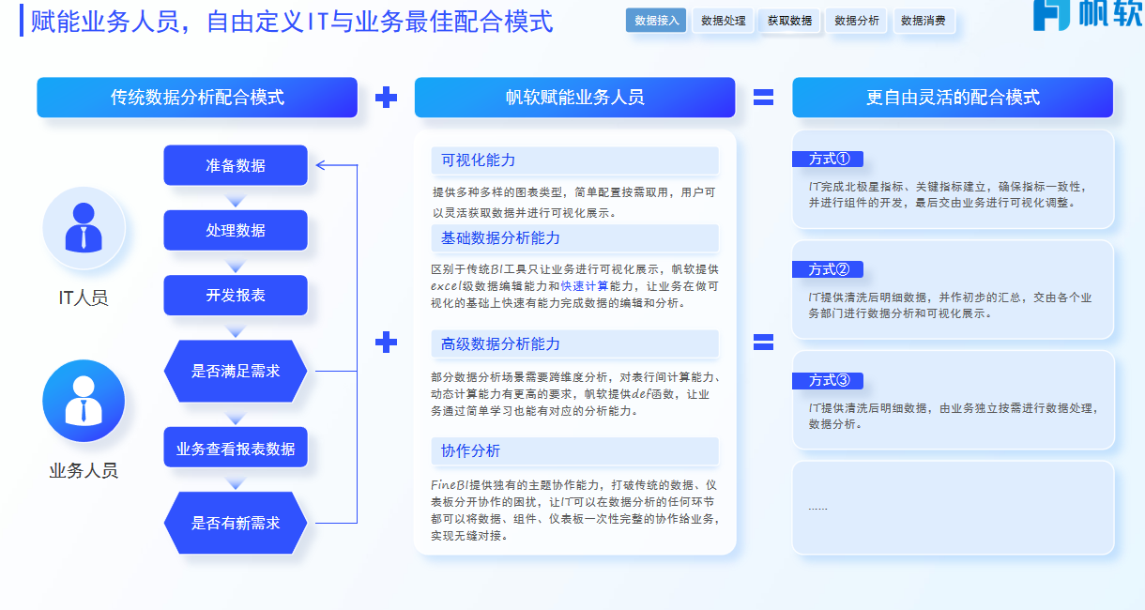1145x610 pixels.
Task: Click the 基础数据分析能力 heading
Action: 574,237
